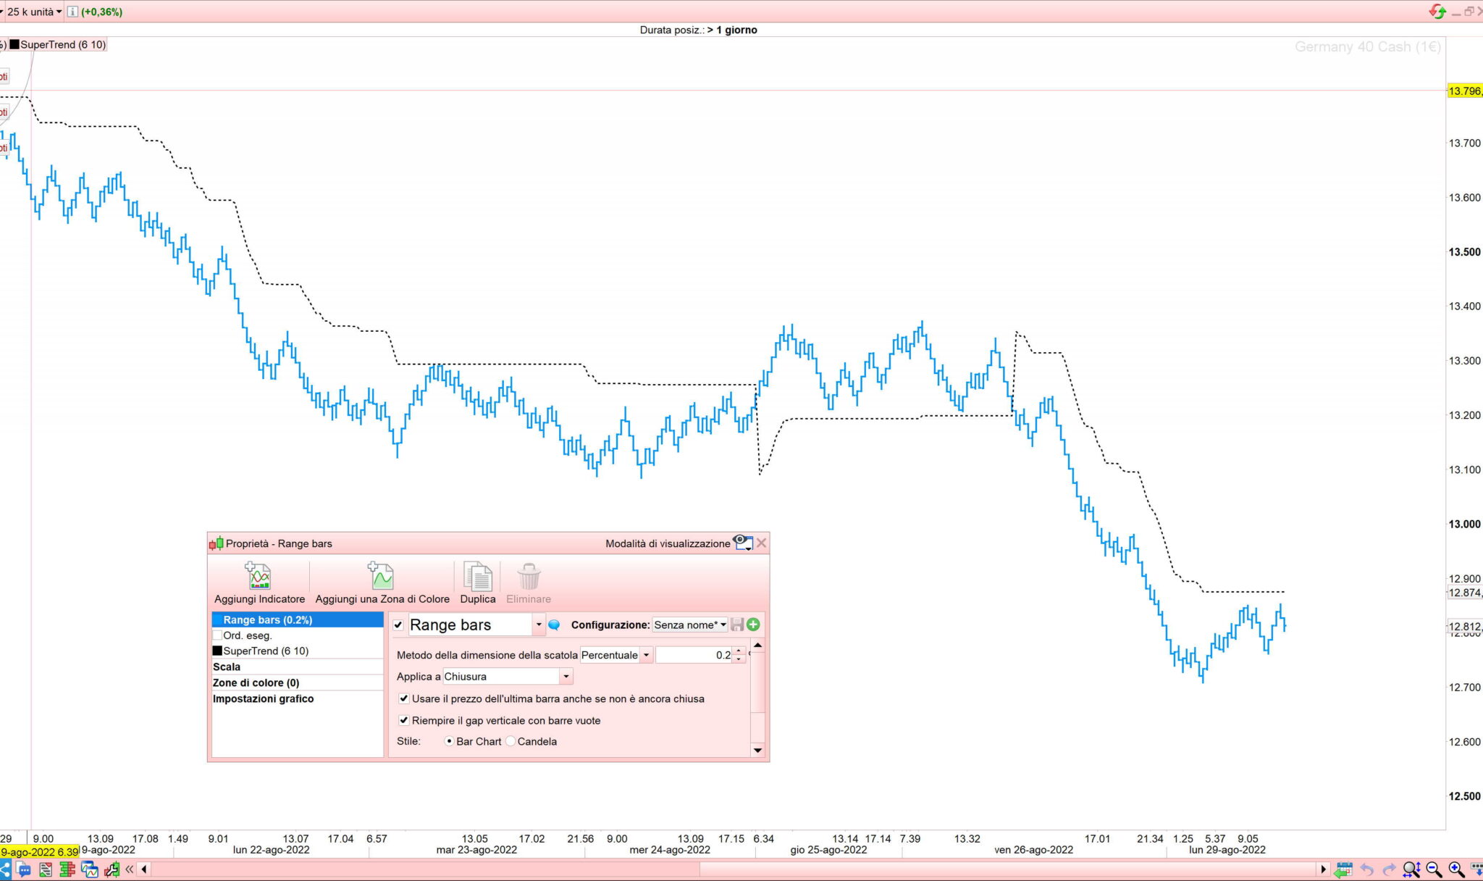
Task: Click the Aggiungi Indicatore icon
Action: click(x=259, y=577)
